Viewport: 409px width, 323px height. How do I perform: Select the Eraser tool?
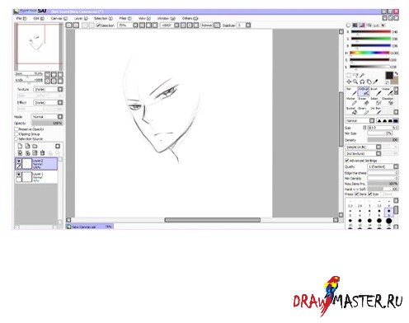click(364, 101)
